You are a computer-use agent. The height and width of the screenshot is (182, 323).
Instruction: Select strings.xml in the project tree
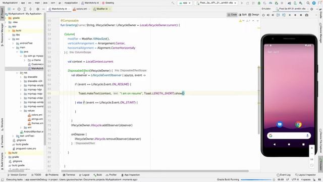pyautogui.click(x=35, y=119)
